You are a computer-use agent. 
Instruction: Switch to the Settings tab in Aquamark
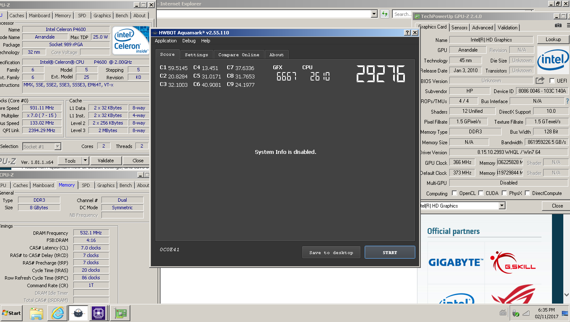[196, 55]
